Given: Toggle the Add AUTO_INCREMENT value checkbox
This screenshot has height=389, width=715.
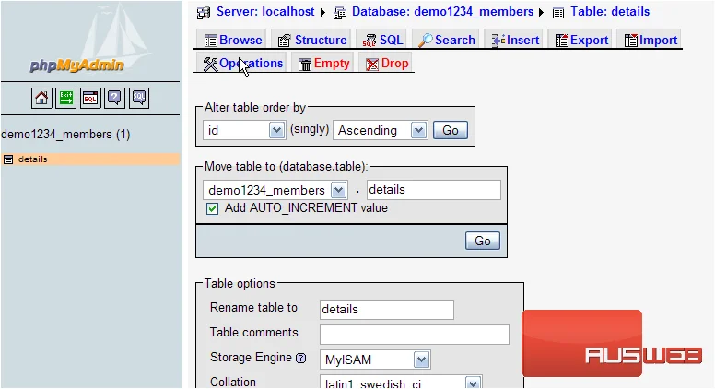Looking at the screenshot, I should pyautogui.click(x=212, y=209).
